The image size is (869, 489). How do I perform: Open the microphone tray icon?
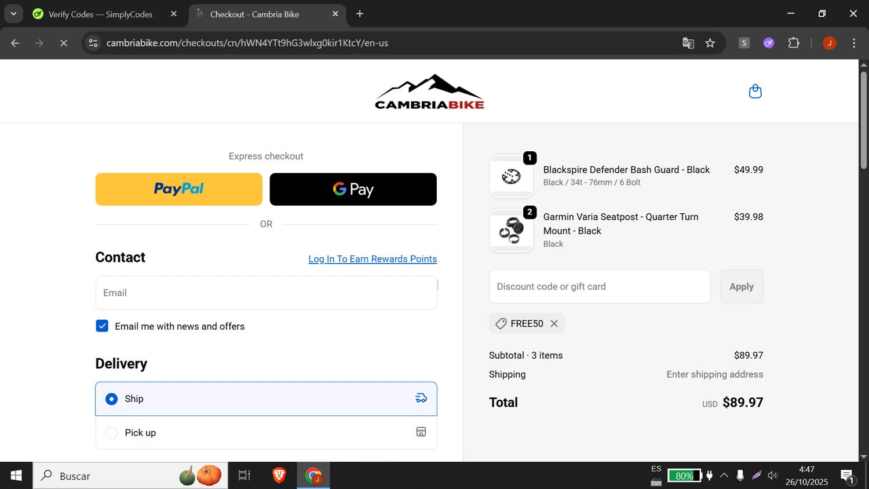click(740, 476)
